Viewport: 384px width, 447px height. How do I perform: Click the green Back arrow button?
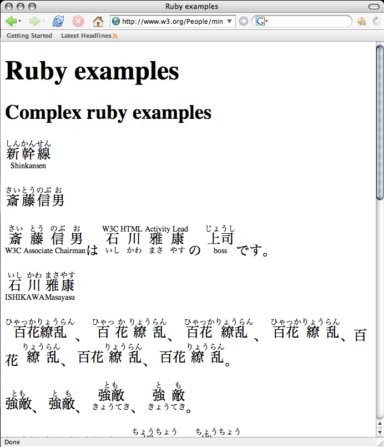point(11,21)
